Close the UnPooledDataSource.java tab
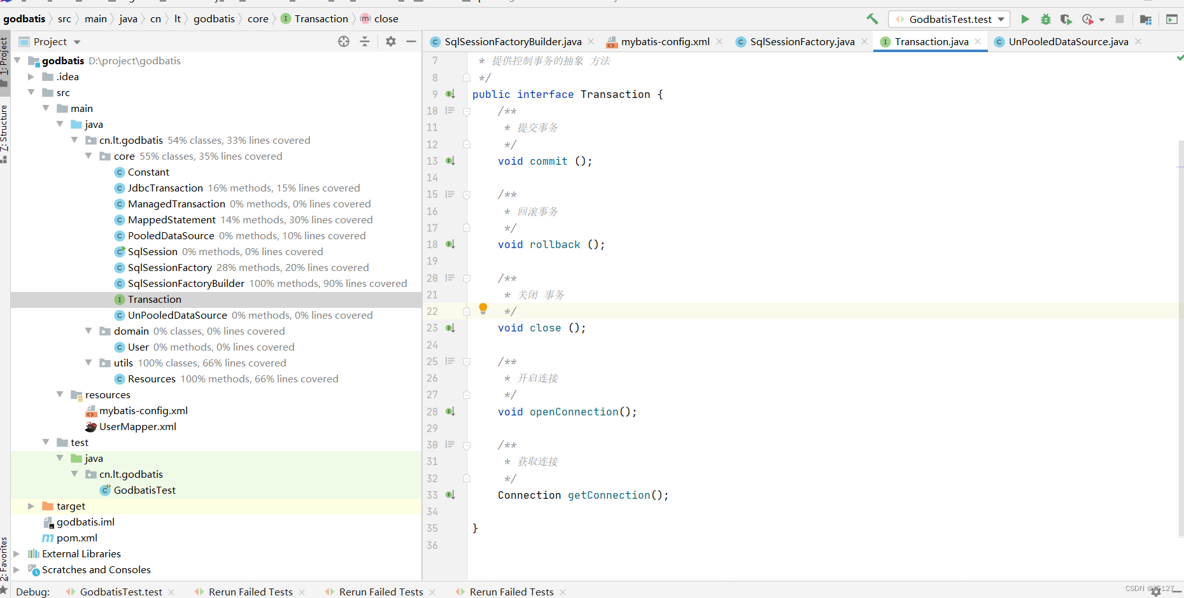Viewport: 1184px width, 598px height. point(1138,41)
